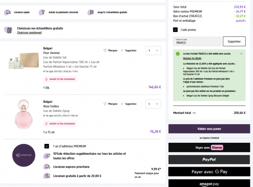This screenshot has height=187, width=253.
Task: Click the promo code field containing TREAT22
Action: (x=197, y=42)
